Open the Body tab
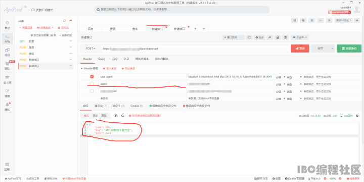Screen dimensions: 364x182 click(x=114, y=59)
